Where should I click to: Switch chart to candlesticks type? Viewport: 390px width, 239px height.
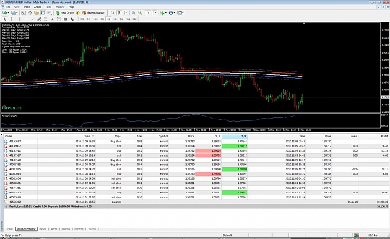pos(119,12)
